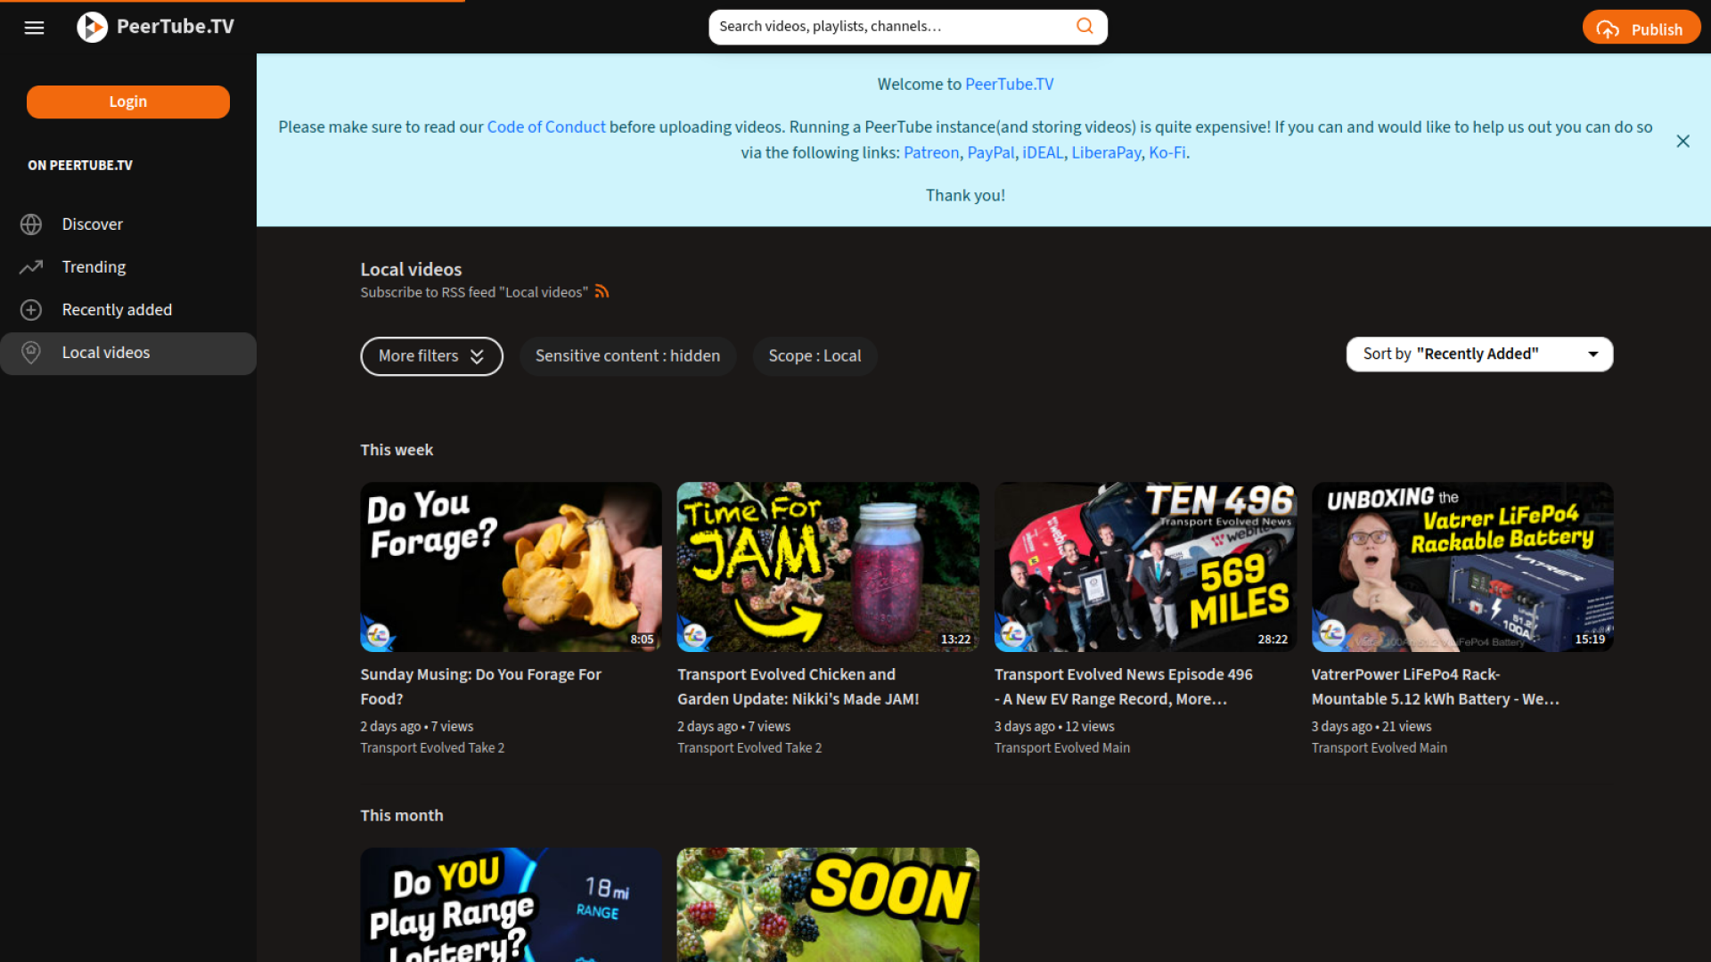Open the Time For JAM video thumbnail
1711x962 pixels.
(x=827, y=567)
